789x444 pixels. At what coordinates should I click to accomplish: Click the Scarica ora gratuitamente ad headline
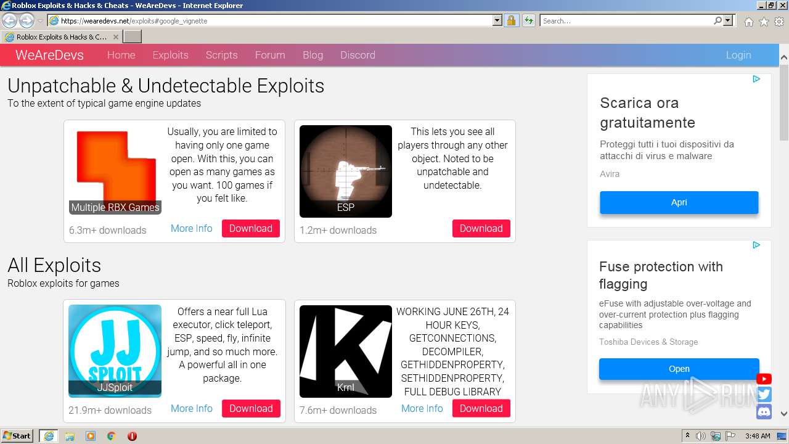coord(647,113)
